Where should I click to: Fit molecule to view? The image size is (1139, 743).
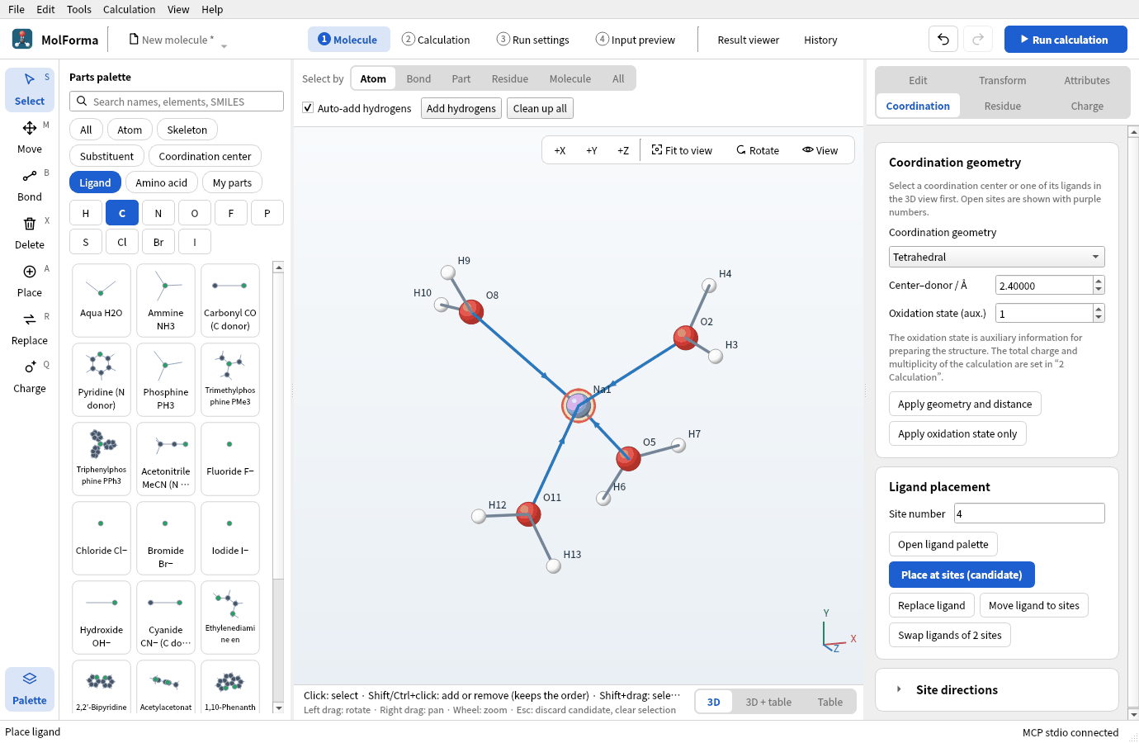tap(682, 150)
